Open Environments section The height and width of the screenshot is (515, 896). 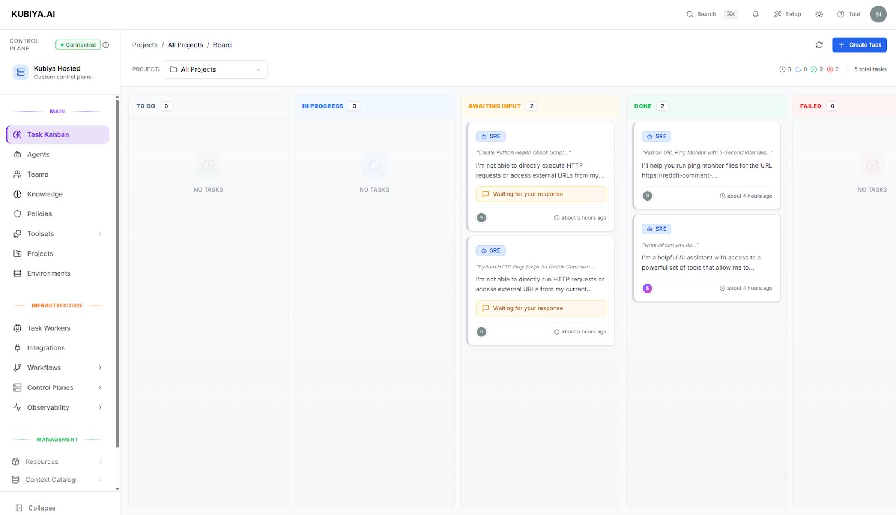coord(58,273)
